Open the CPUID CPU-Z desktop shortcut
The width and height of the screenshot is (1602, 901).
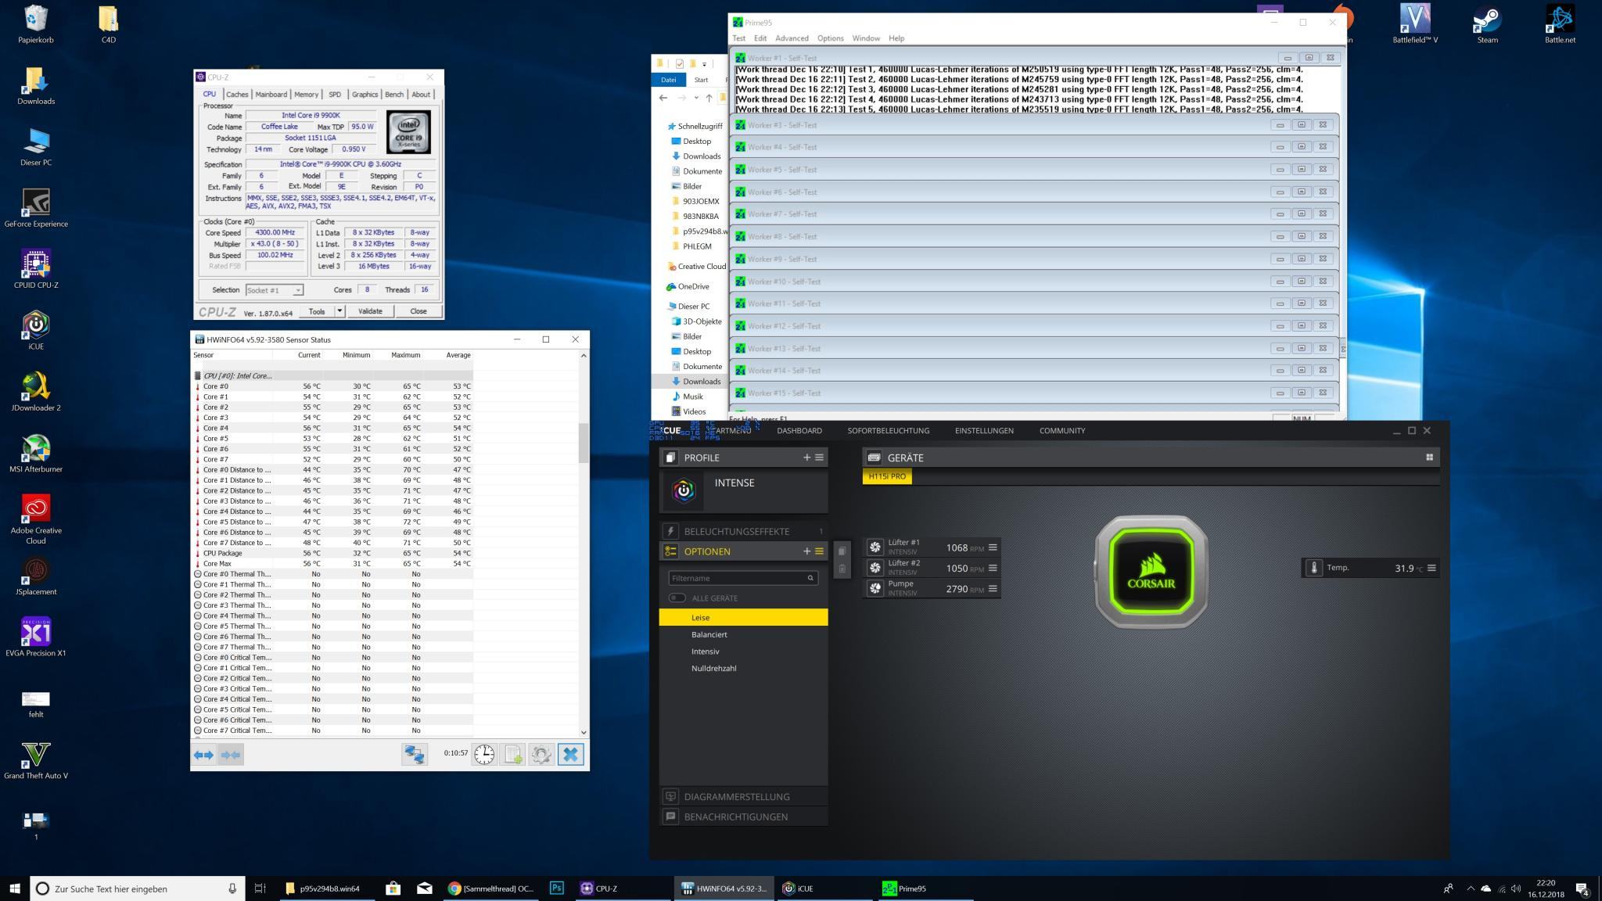pos(36,269)
